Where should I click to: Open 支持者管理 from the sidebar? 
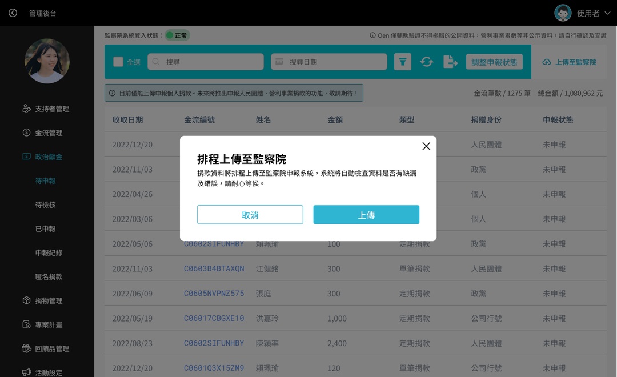tap(47, 109)
